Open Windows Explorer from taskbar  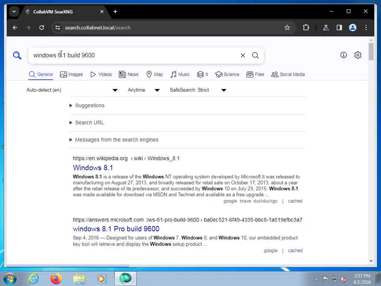(79, 279)
